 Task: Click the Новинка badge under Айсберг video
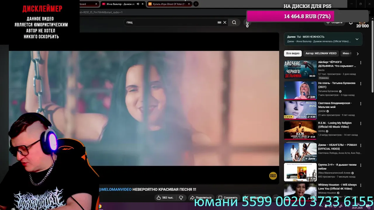[x=324, y=78]
